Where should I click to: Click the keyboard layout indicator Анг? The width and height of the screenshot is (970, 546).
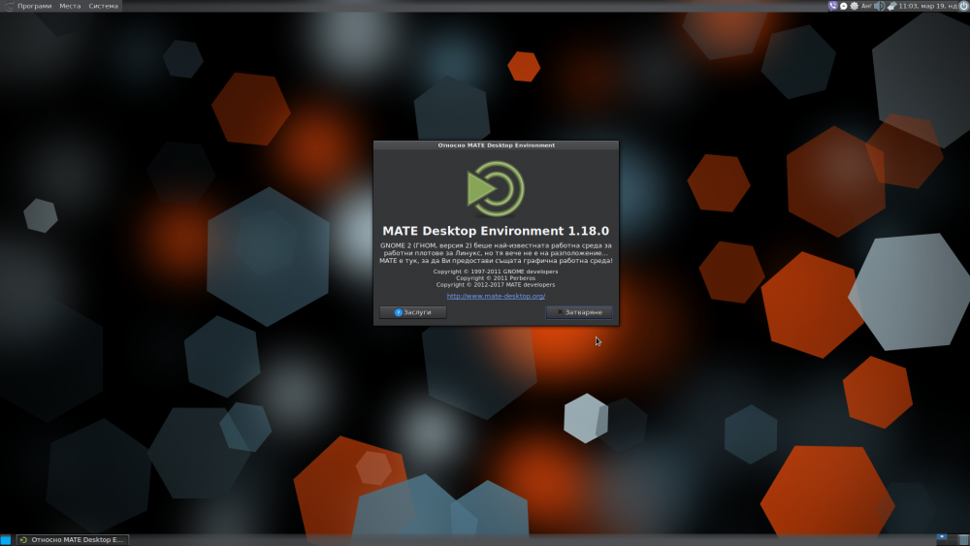click(866, 6)
